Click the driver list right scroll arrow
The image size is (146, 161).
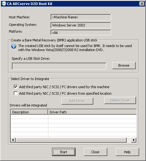pyautogui.click(x=134, y=140)
